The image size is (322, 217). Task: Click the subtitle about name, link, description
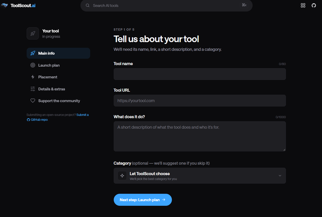click(x=168, y=49)
